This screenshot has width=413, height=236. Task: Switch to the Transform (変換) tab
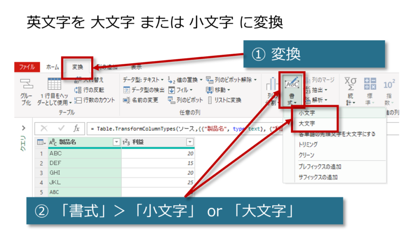(77, 67)
